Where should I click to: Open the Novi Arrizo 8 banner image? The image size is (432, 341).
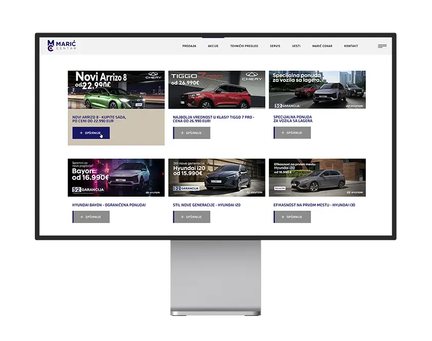116,90
